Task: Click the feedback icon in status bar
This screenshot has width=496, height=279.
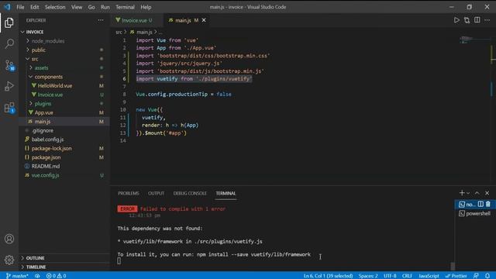Action: [x=476, y=276]
